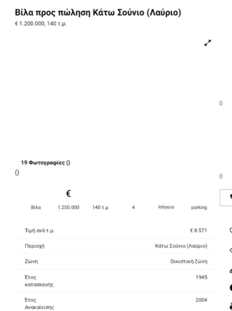Click the fullscreen expand arrows icon

[208, 43]
